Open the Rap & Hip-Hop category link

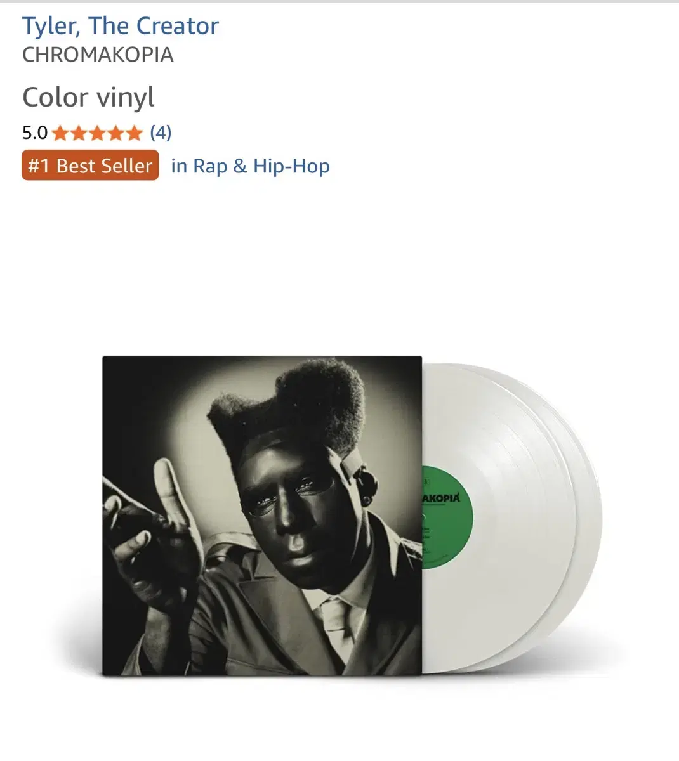click(251, 166)
